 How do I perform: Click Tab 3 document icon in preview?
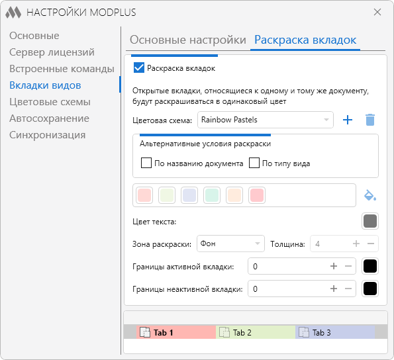[x=304, y=332]
